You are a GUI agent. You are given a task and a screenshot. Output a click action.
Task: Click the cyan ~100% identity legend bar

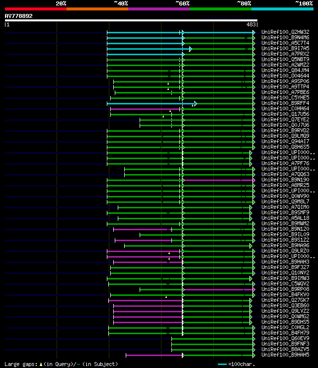[x=282, y=9]
